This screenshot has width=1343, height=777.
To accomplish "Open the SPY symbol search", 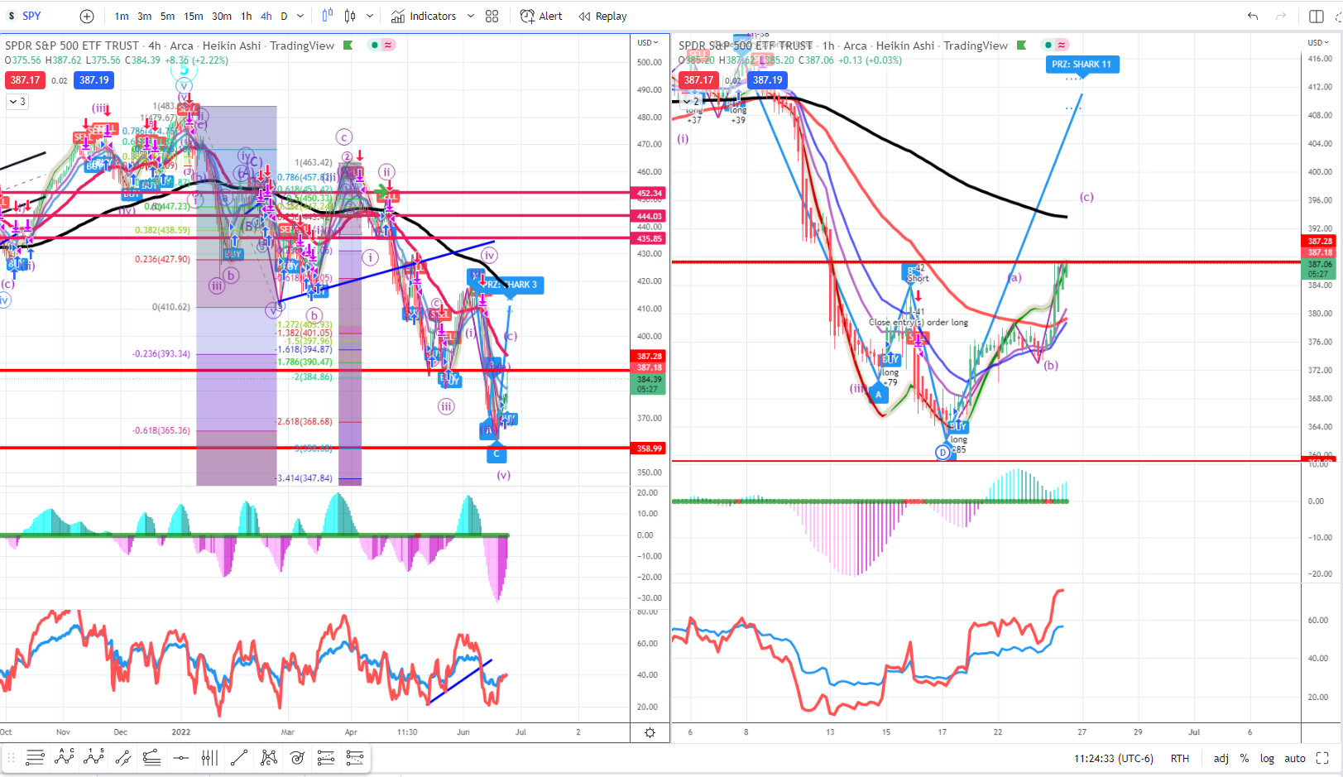I will 31,16.
